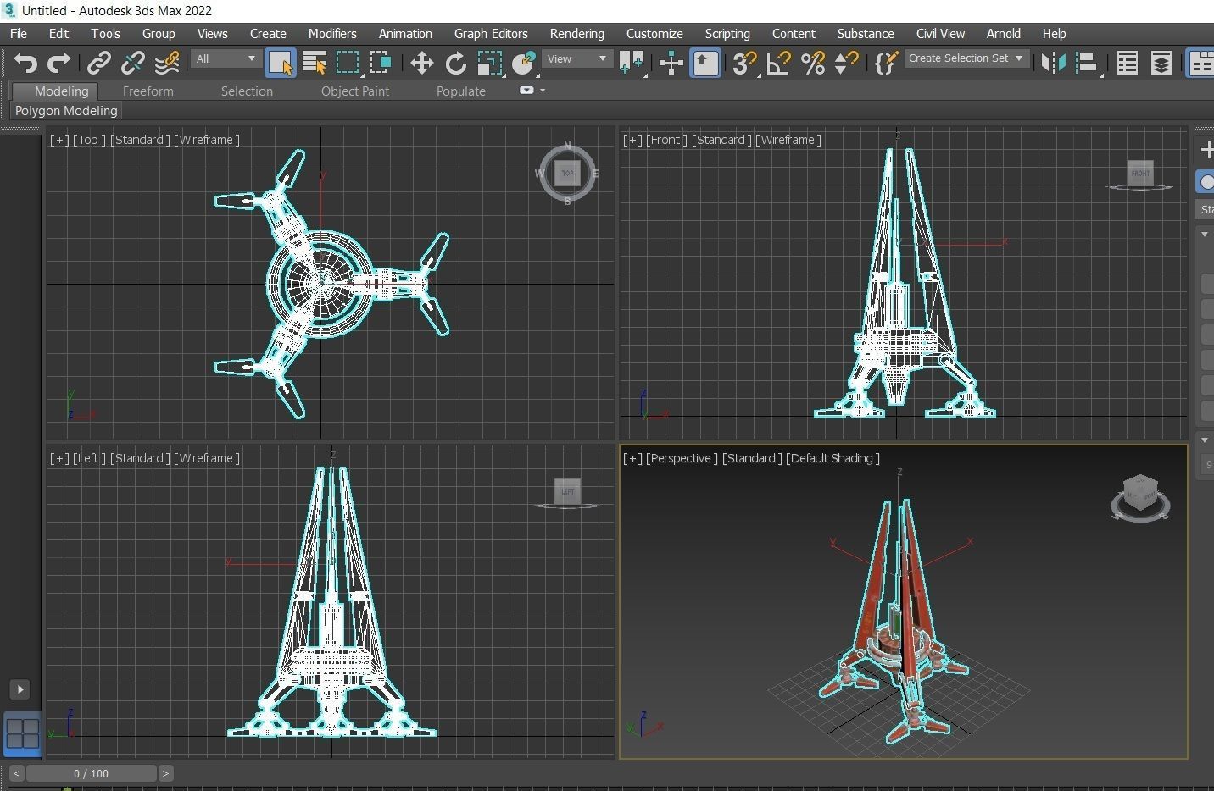Screen dimensions: 1214x791
Task: Open the Arnold menu
Action: (1004, 34)
